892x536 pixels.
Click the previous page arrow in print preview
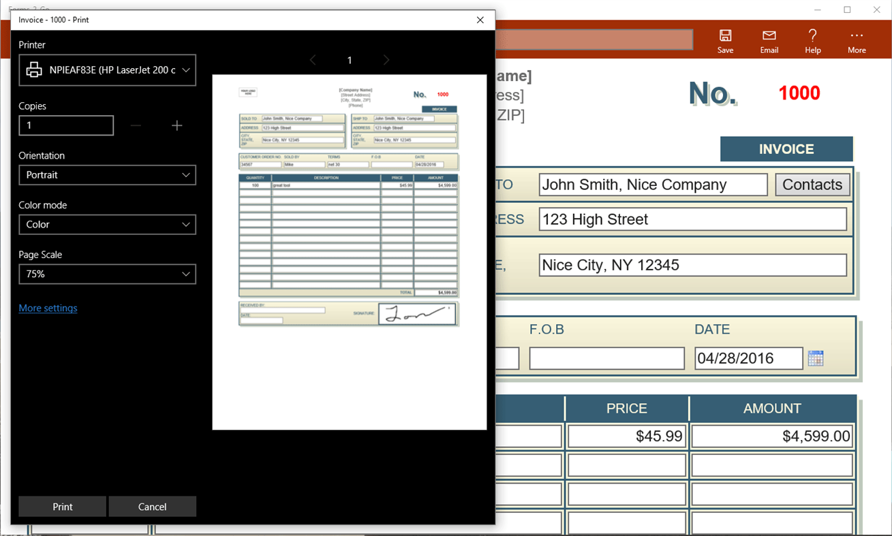coord(313,60)
